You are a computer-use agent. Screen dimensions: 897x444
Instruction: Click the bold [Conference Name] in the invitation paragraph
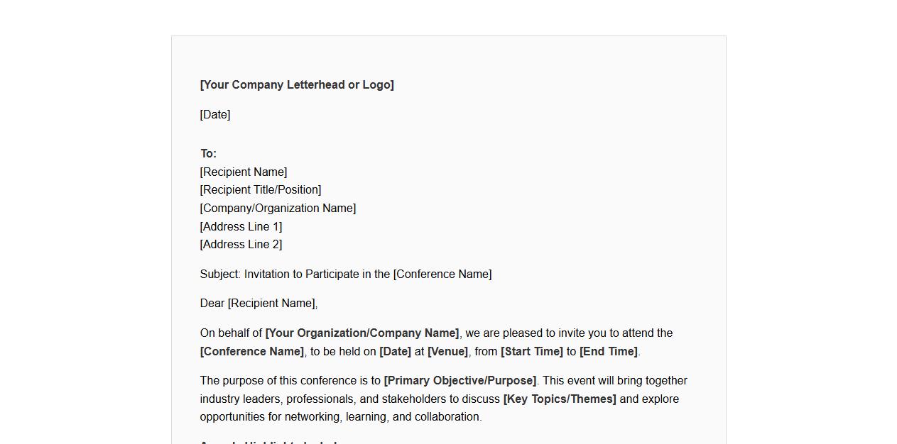point(252,352)
